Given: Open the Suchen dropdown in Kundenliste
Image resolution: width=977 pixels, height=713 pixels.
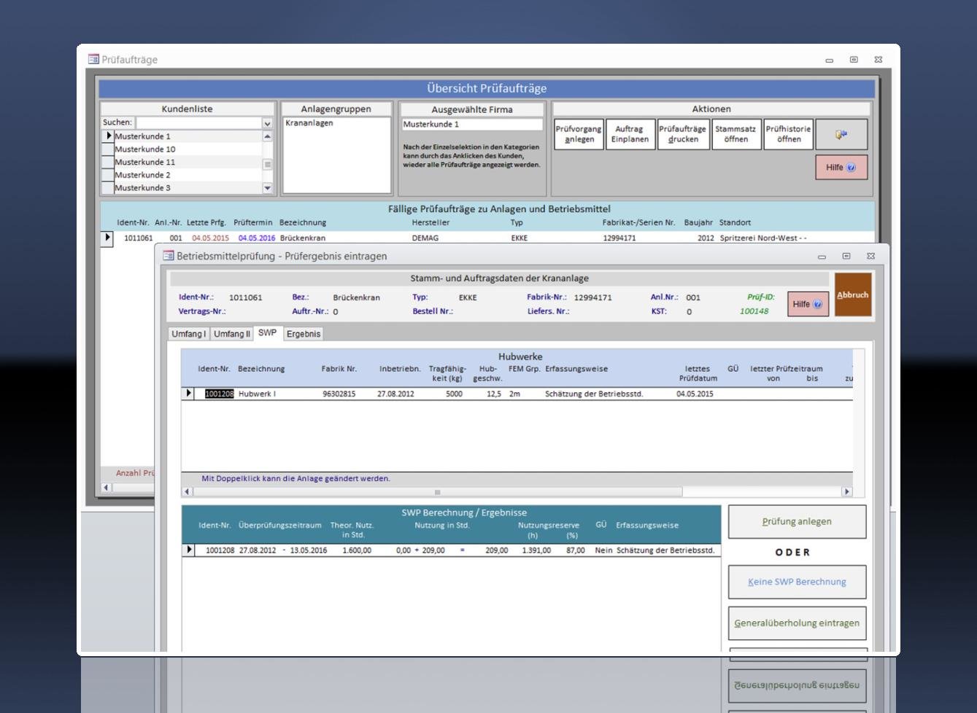Looking at the screenshot, I should [267, 123].
